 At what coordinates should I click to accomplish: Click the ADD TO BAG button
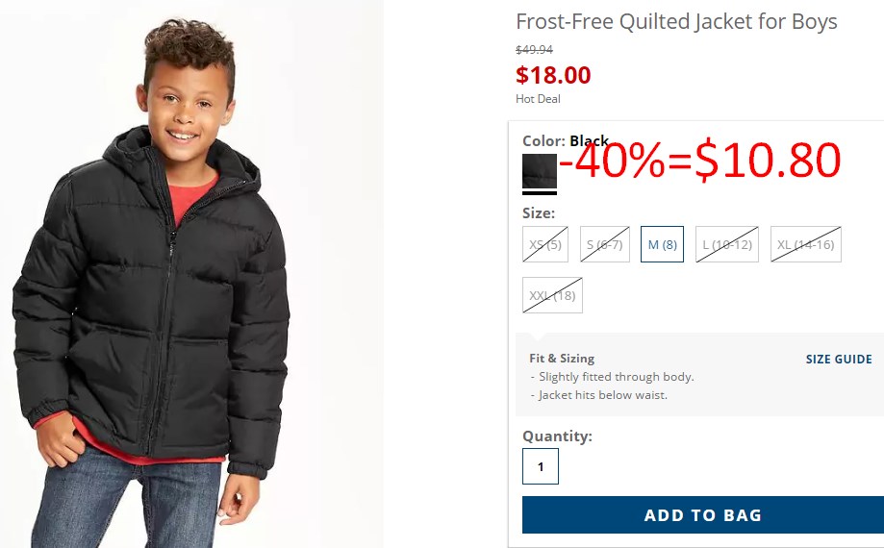pos(703,514)
